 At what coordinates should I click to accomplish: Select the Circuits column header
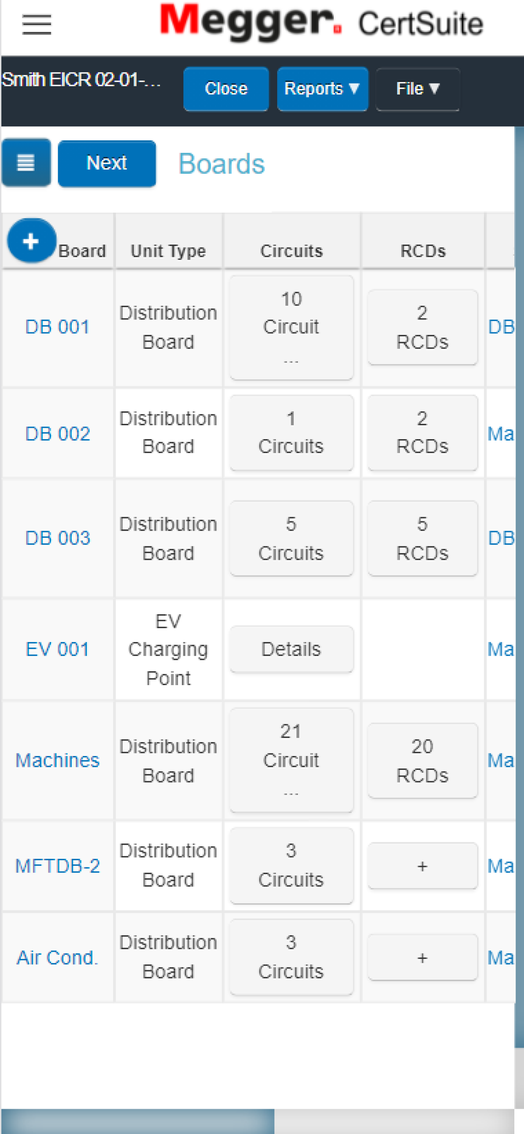(x=292, y=251)
